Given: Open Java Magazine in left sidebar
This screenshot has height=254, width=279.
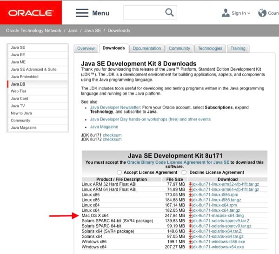Looking at the screenshot, I should pyautogui.click(x=38, y=128).
